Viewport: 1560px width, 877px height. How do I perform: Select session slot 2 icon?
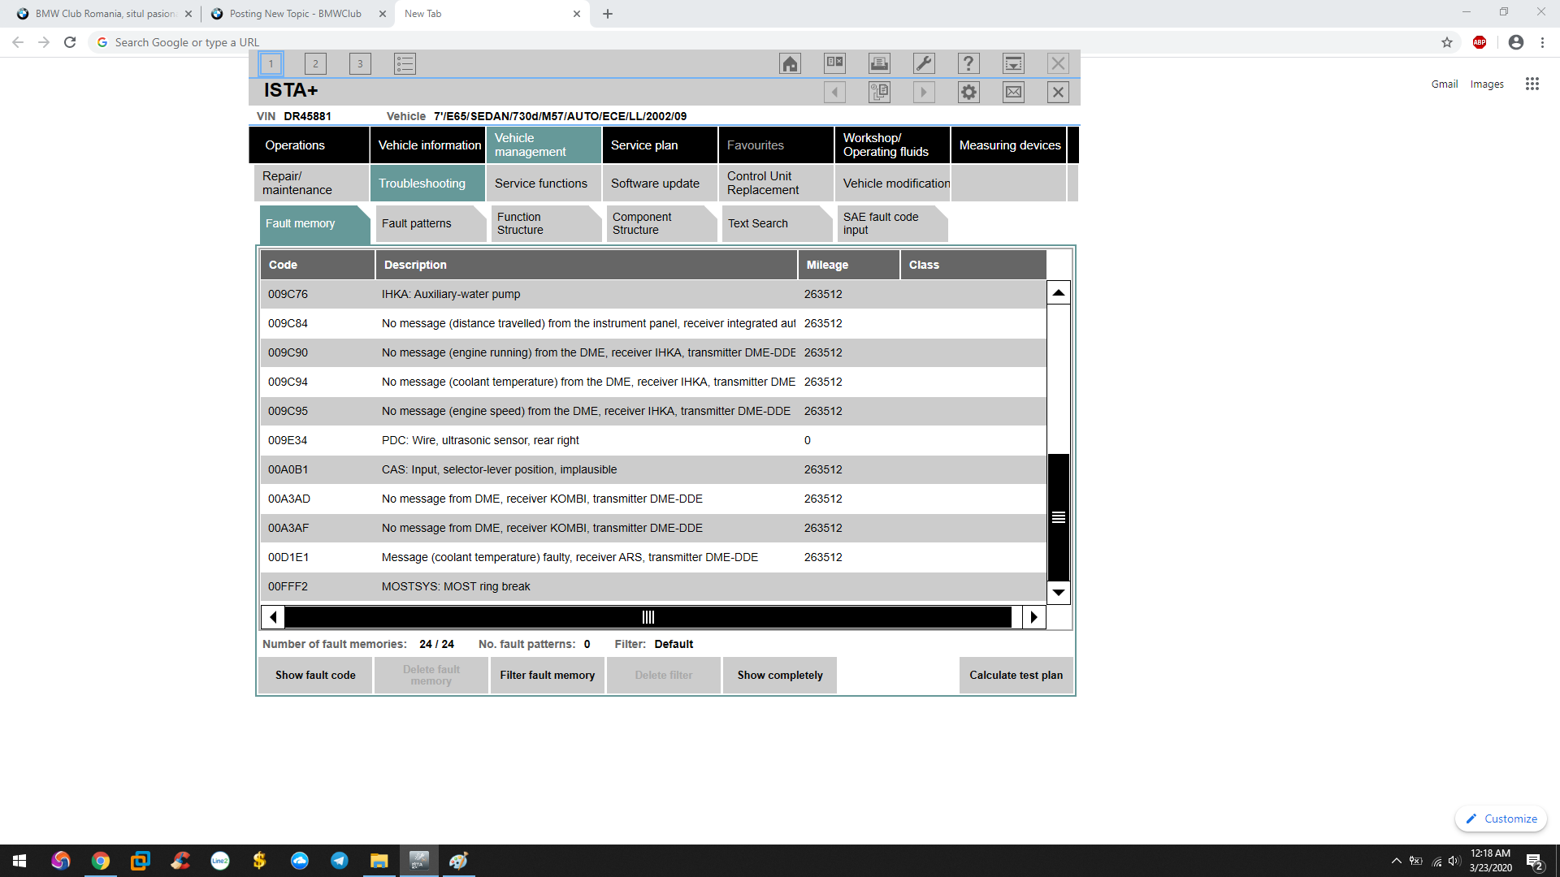pos(315,63)
